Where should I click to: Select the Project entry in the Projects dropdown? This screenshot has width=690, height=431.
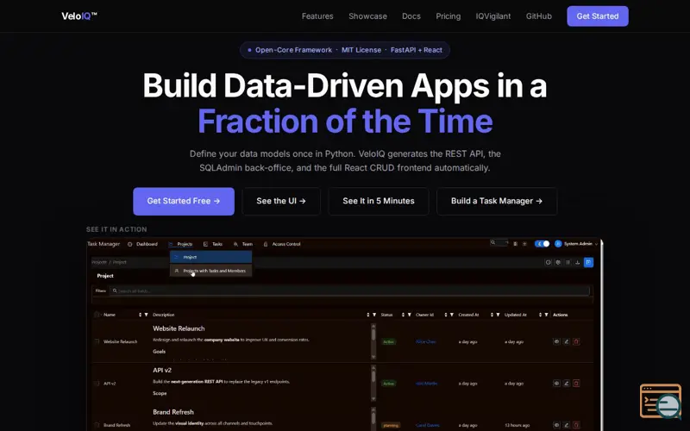[210, 257]
